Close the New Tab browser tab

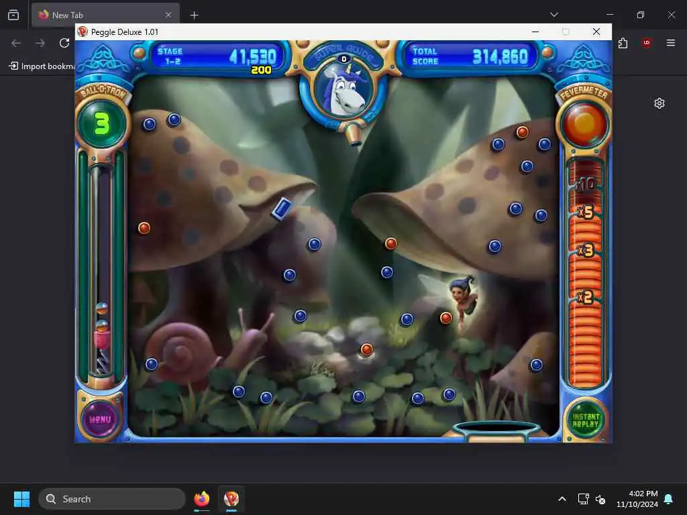pyautogui.click(x=168, y=15)
